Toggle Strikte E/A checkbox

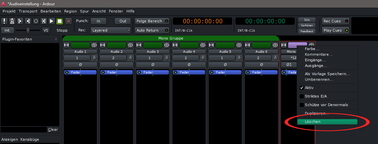point(302,96)
